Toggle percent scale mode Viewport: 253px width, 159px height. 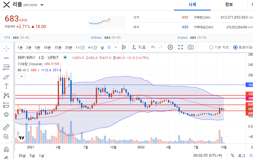click(232, 155)
